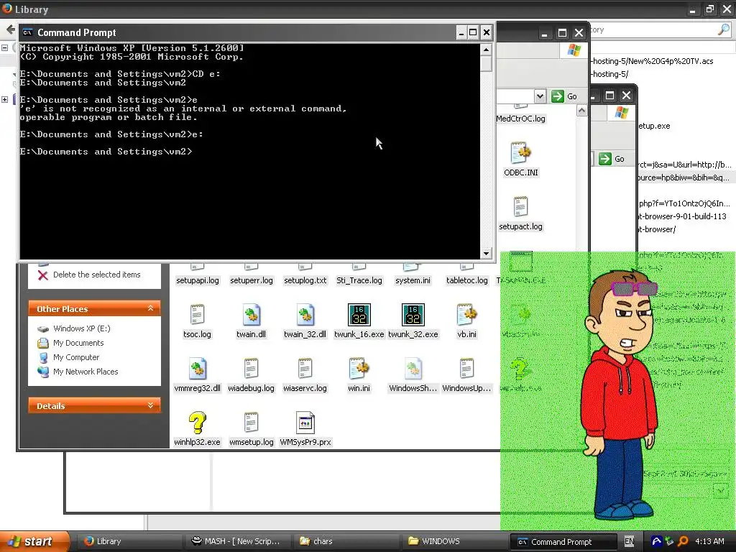736x552 pixels.
Task: Open My Computer link
Action: (x=76, y=357)
